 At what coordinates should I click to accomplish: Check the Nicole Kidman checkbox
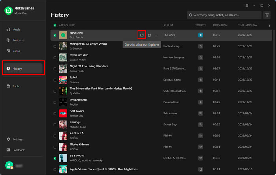55,147
